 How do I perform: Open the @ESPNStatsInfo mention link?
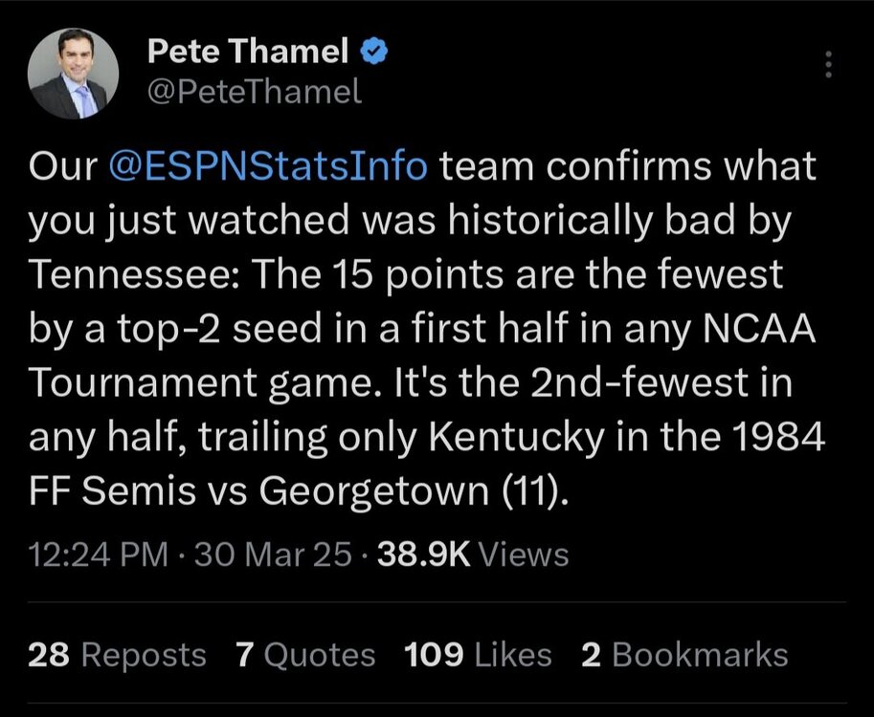(x=268, y=166)
